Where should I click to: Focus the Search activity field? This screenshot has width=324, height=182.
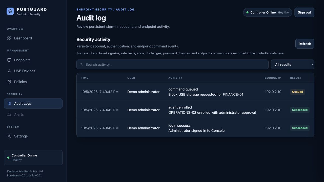pyautogui.click(x=172, y=64)
